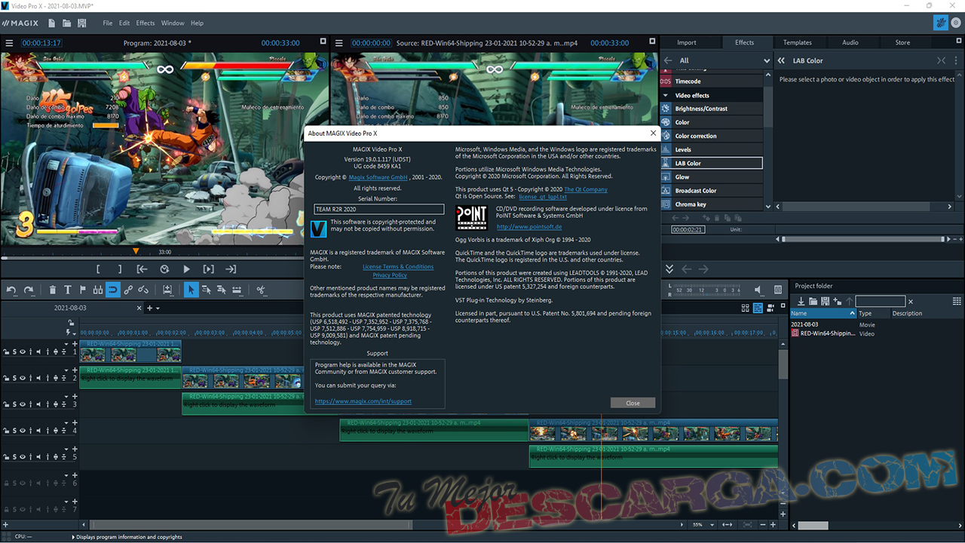Click the Redo arrow in timeline toolbar
This screenshot has height=543, width=965.
click(29, 290)
